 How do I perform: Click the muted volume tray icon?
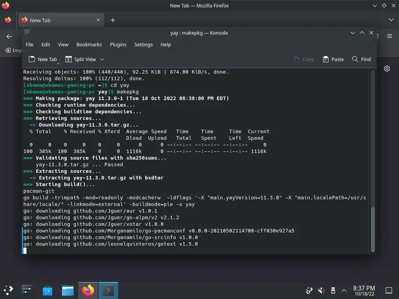(321, 290)
